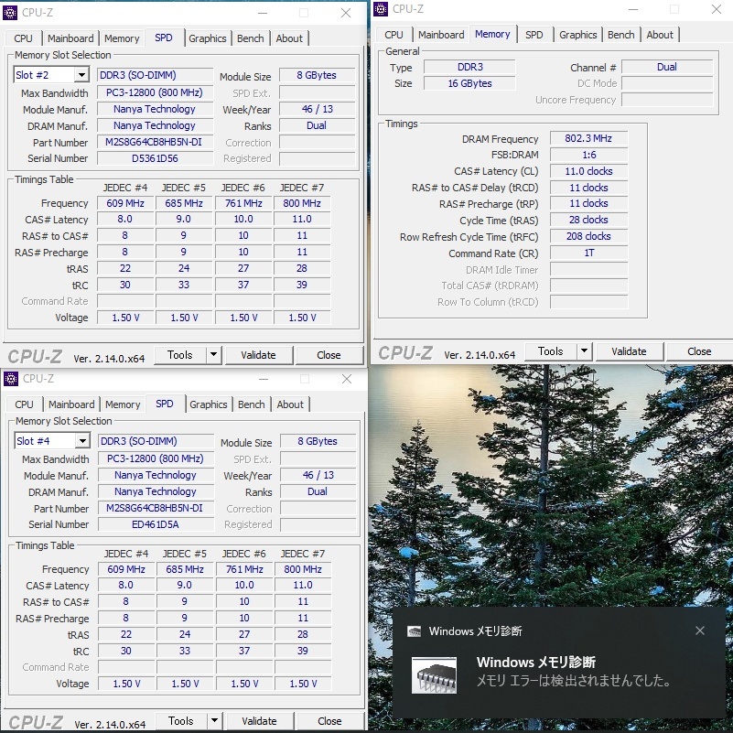Viewport: 733px width, 733px height.
Task: Click Validate button in Memory window
Action: (630, 351)
